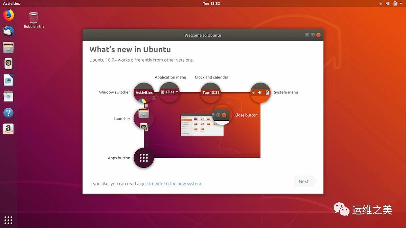The height and width of the screenshot is (228, 406).
Task: Minimize the Welcome to Ubuntu window
Action: pos(307,35)
